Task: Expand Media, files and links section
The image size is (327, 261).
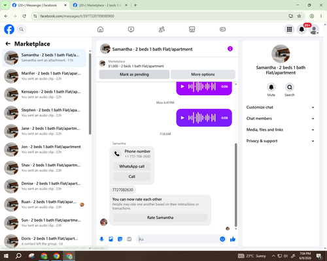Action: click(281, 130)
